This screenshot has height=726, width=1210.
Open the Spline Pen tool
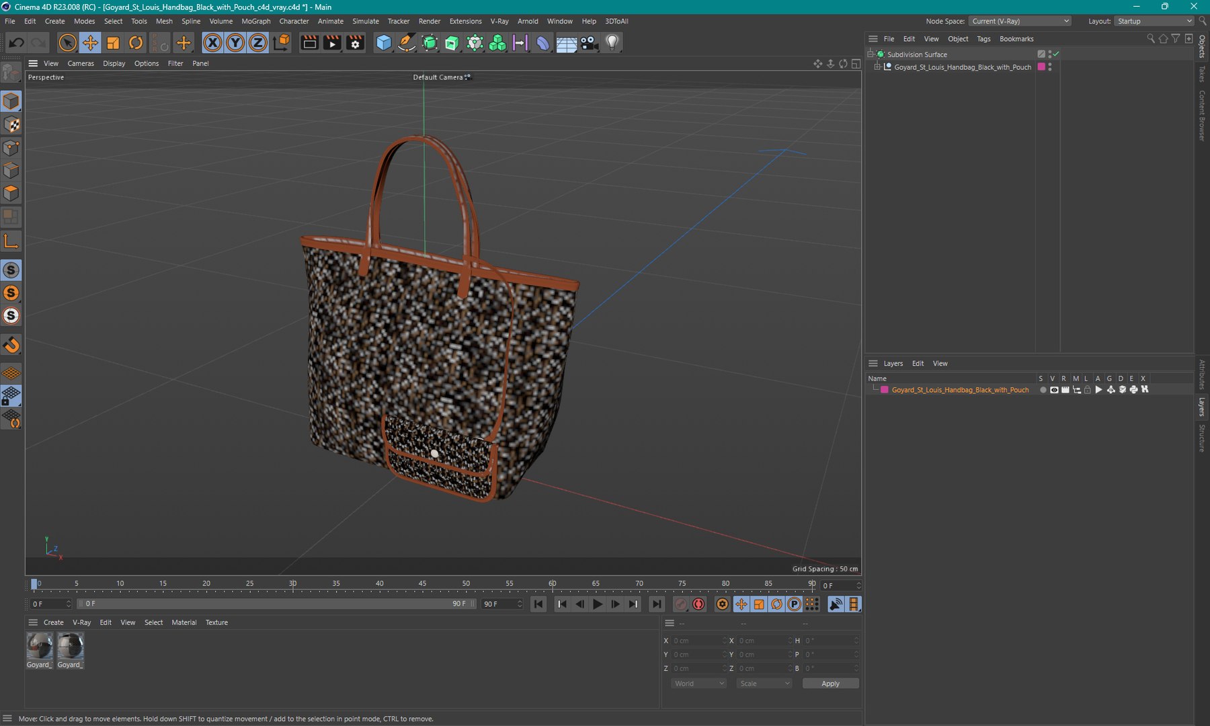[407, 43]
